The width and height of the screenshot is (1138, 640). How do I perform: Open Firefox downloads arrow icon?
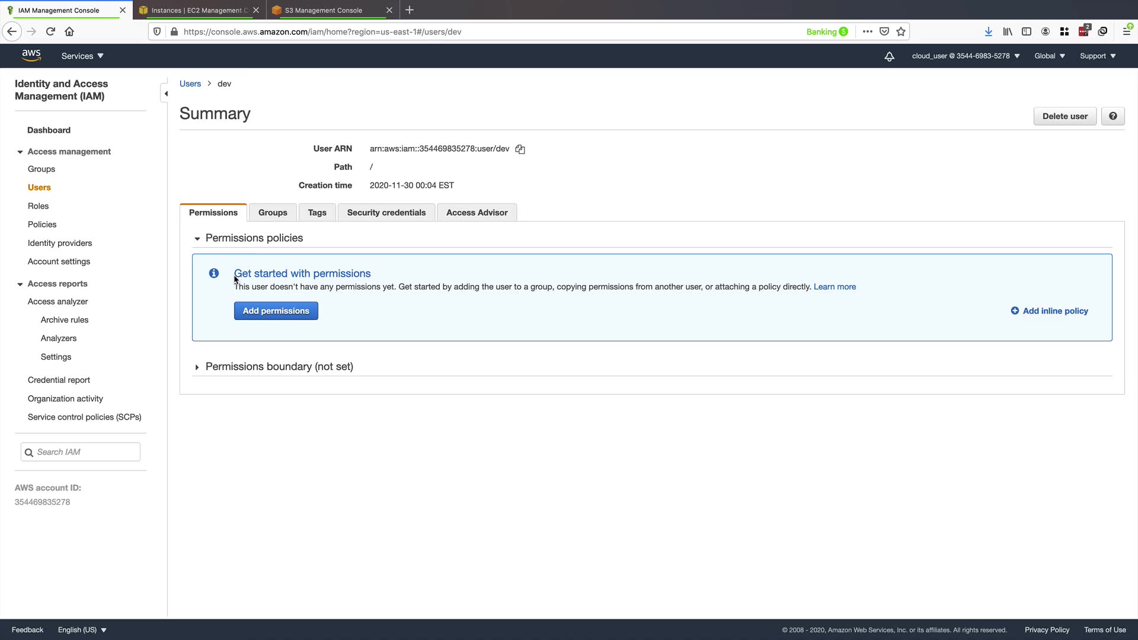point(988,32)
